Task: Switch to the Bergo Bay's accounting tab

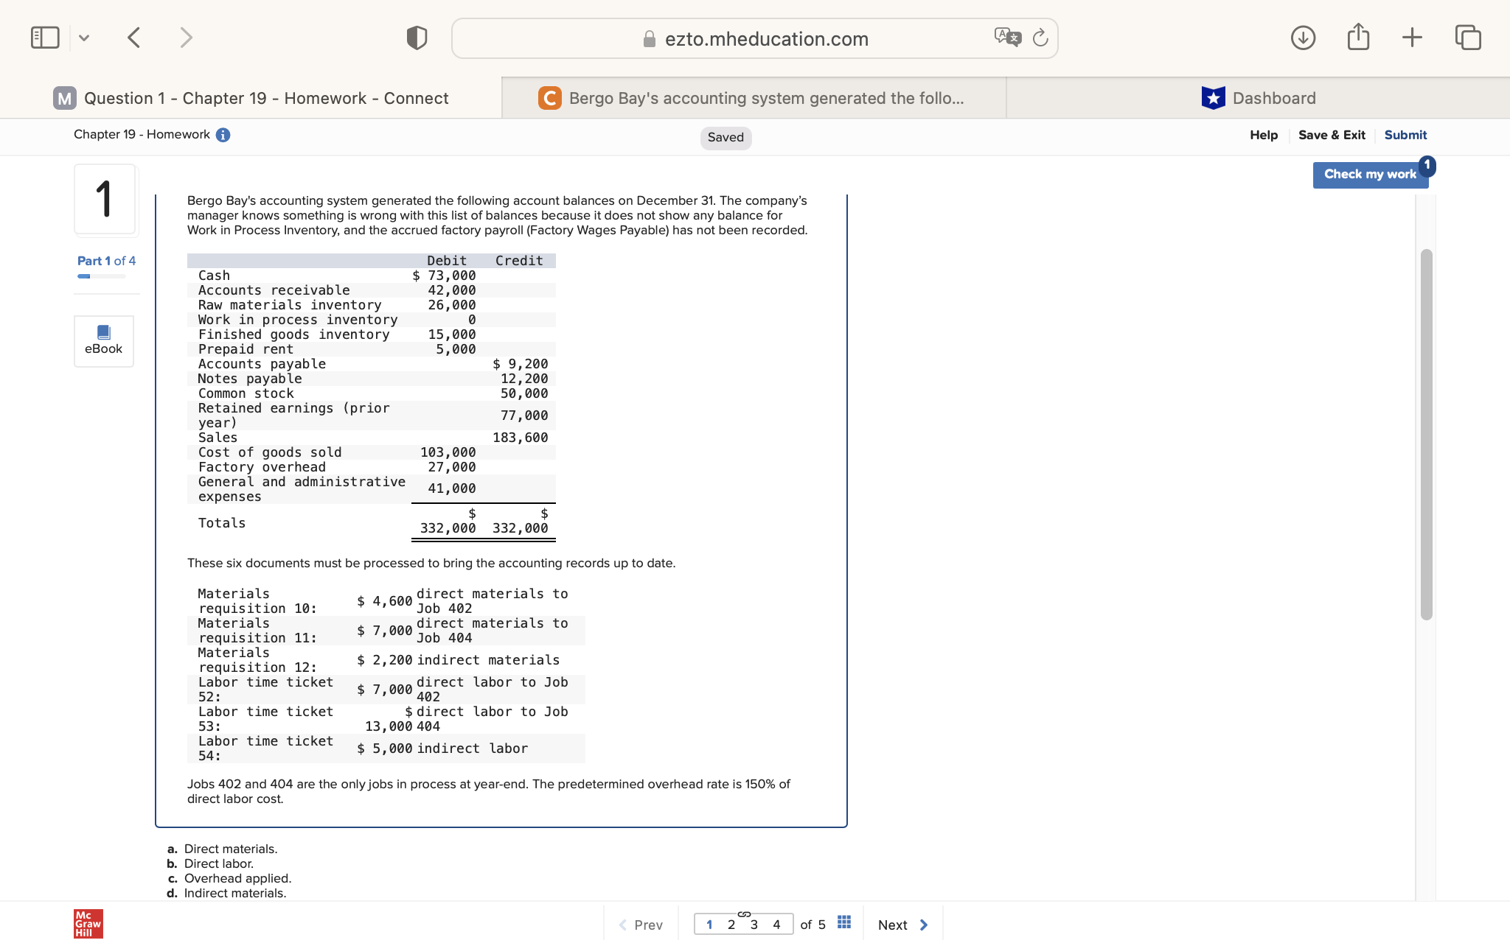Action: point(752,97)
